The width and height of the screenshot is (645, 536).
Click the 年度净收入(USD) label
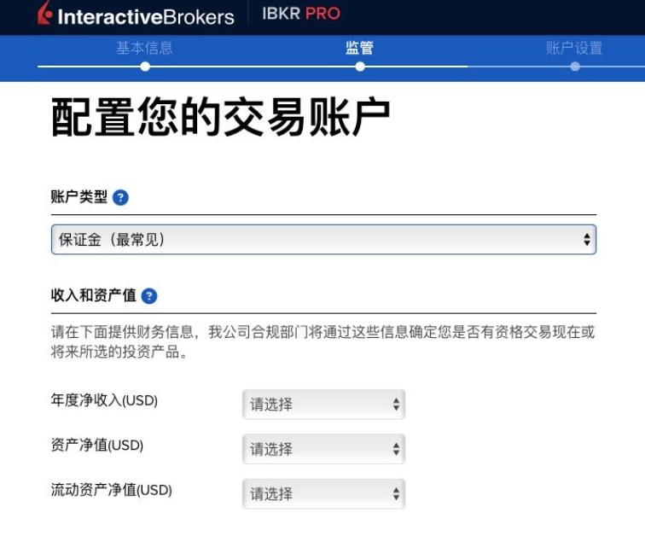pyautogui.click(x=104, y=400)
